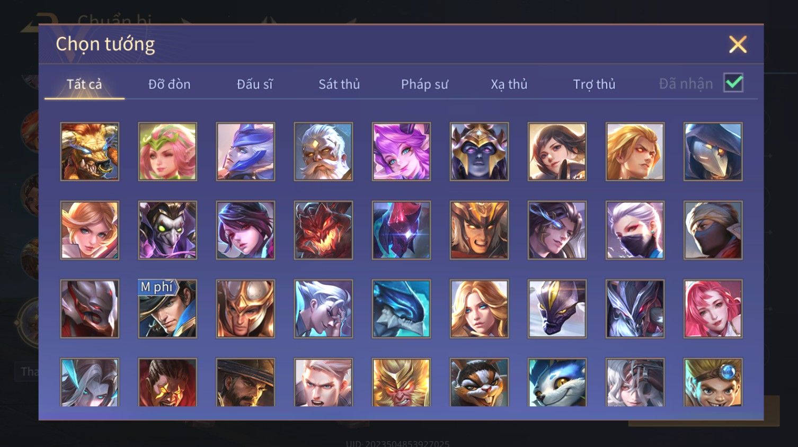Select the raccoon-like furry hero portrait
Image resolution: width=798 pixels, height=447 pixels.
[x=479, y=382]
